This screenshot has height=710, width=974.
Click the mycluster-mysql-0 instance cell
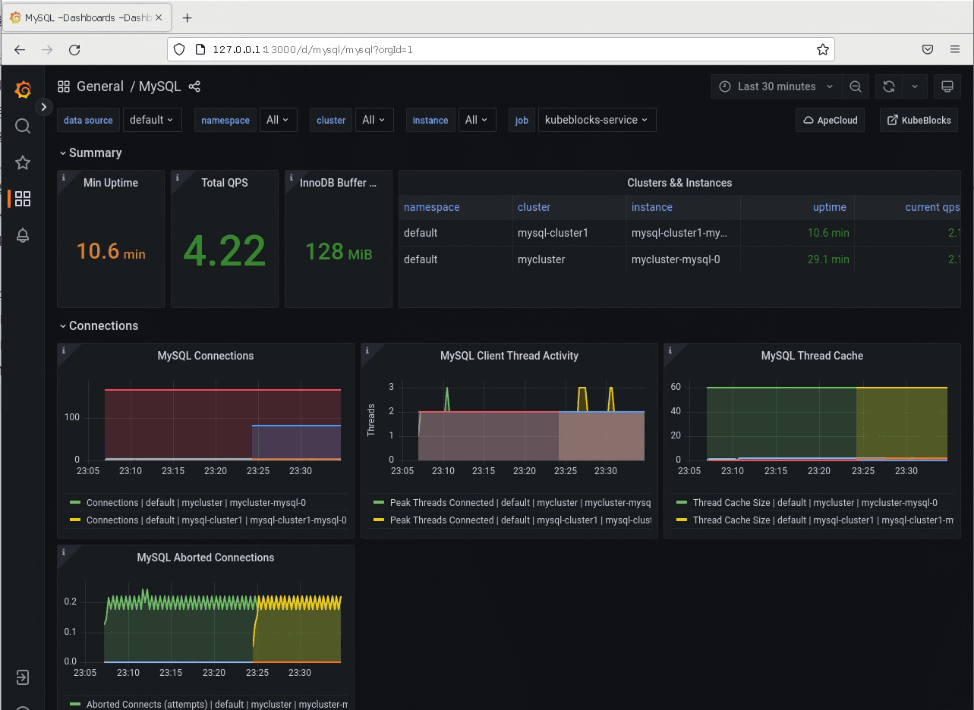[x=683, y=259]
